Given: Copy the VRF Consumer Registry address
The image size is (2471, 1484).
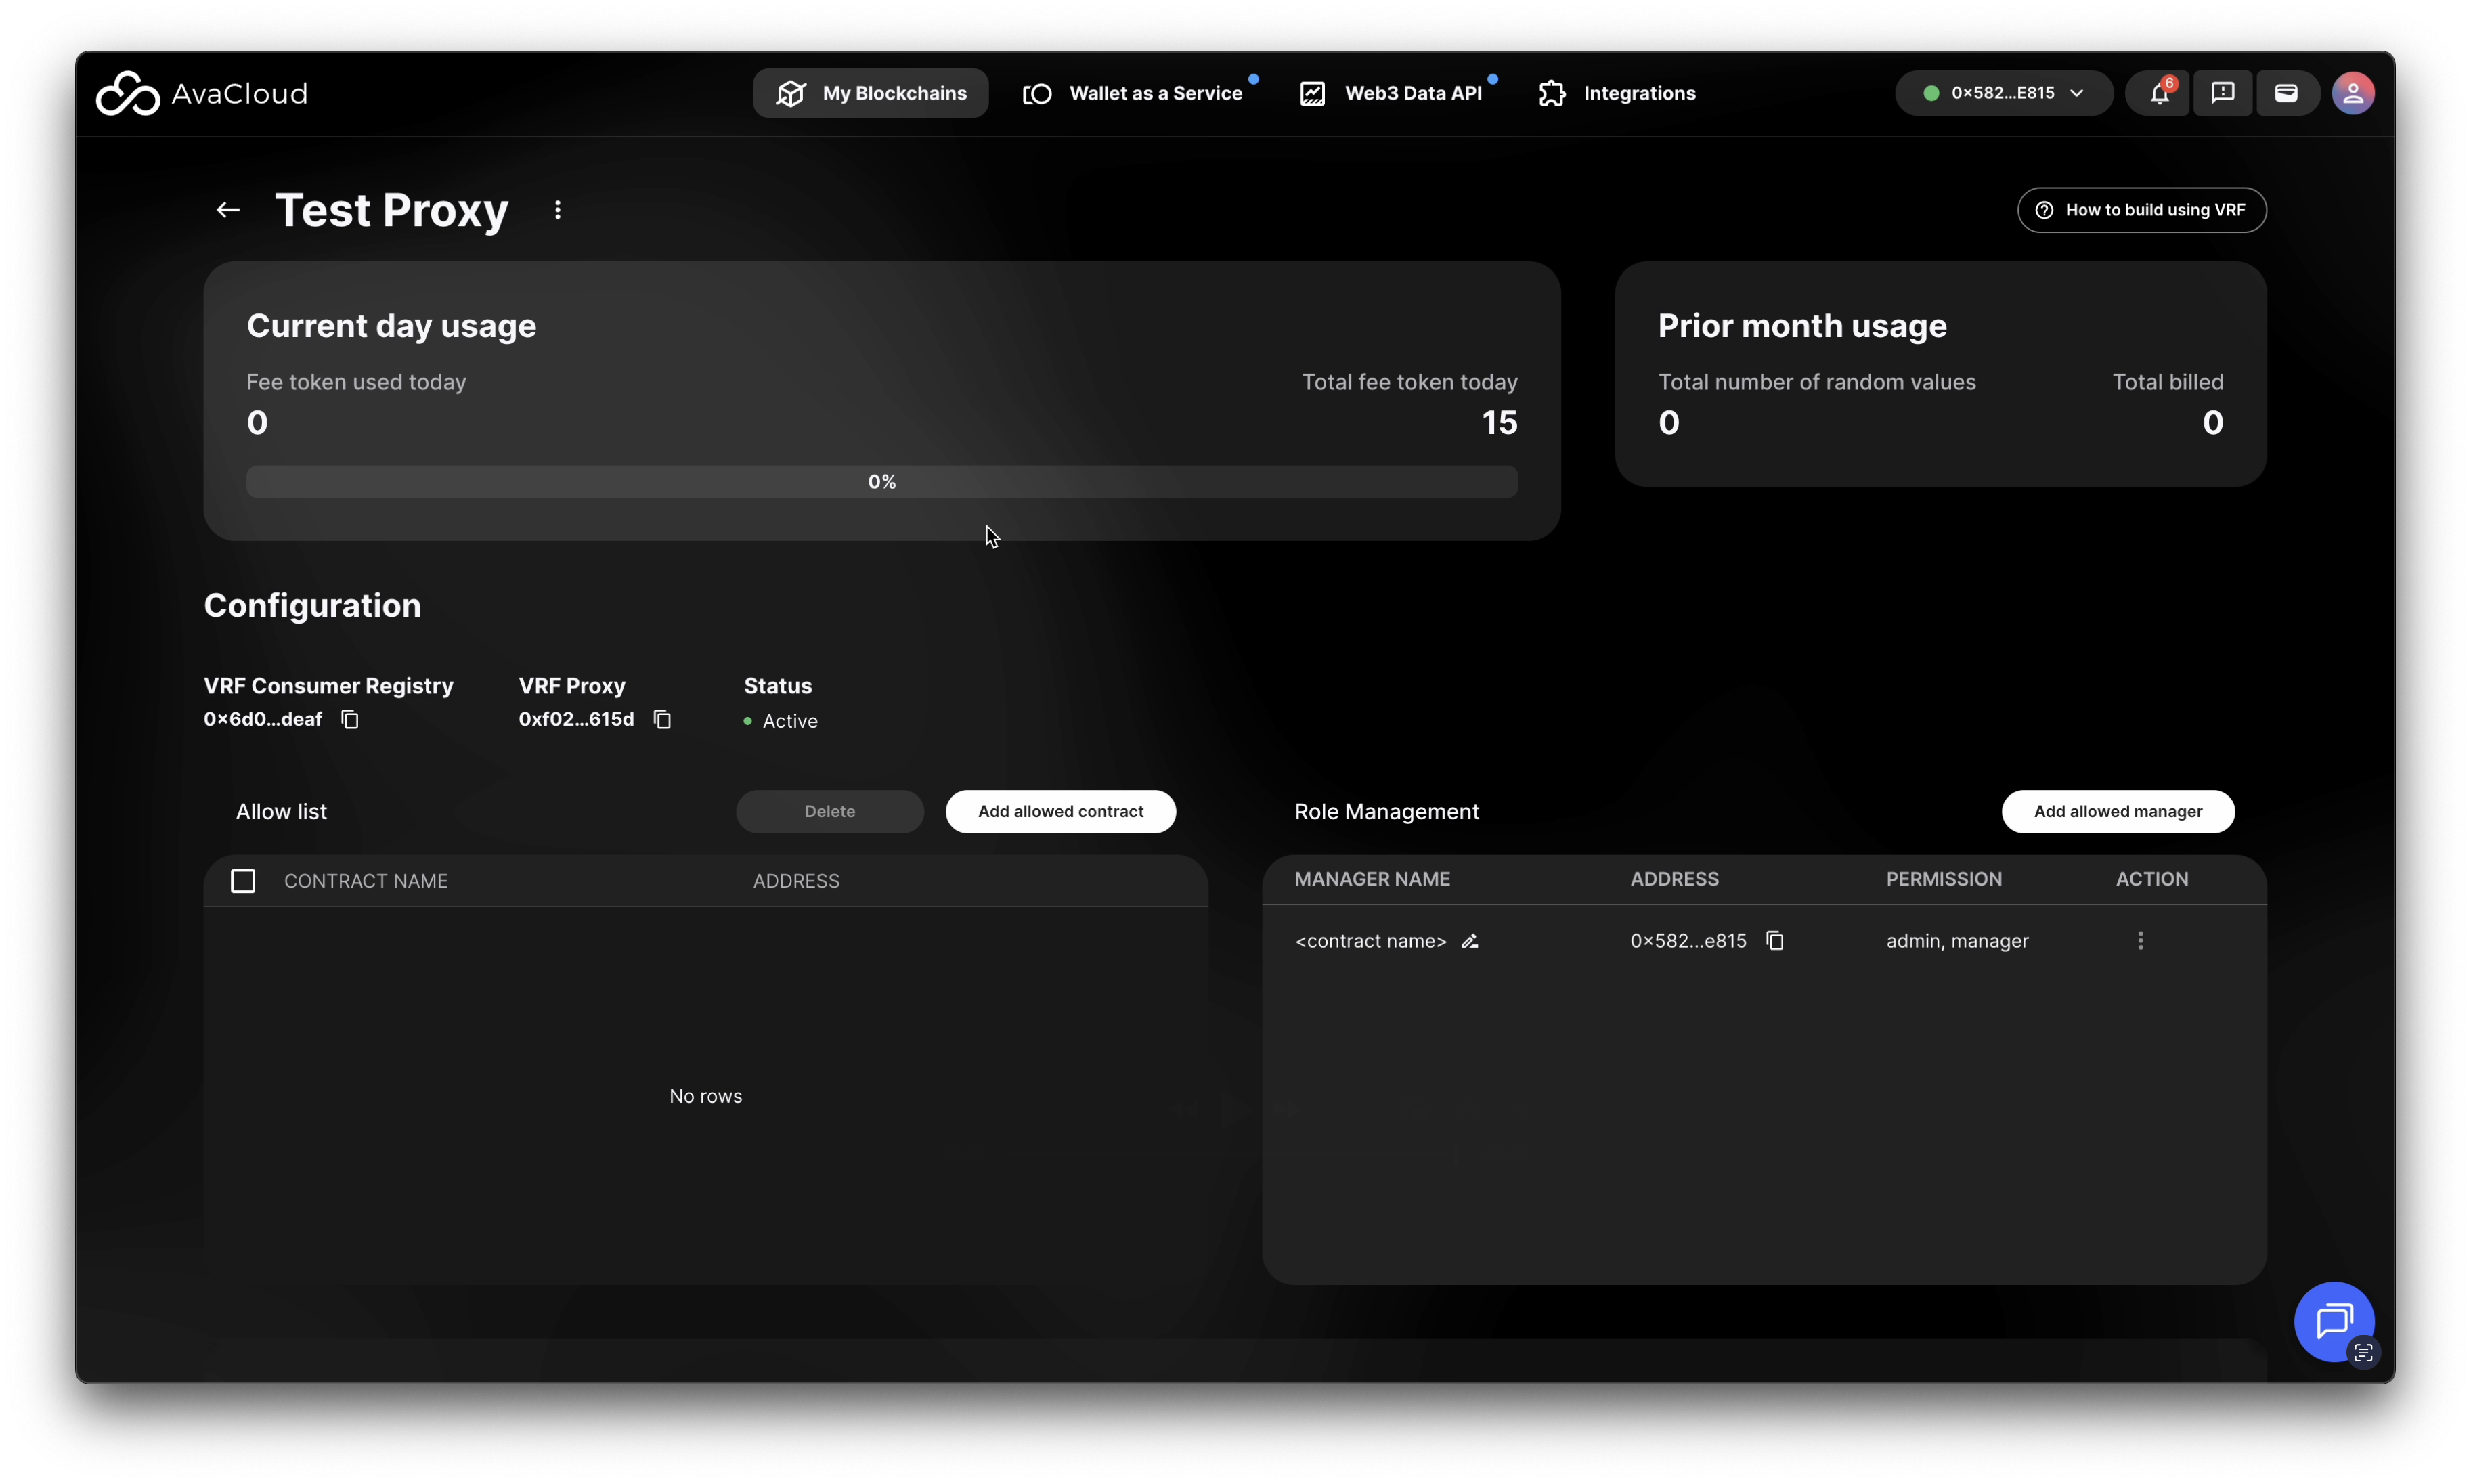Looking at the screenshot, I should 350,720.
